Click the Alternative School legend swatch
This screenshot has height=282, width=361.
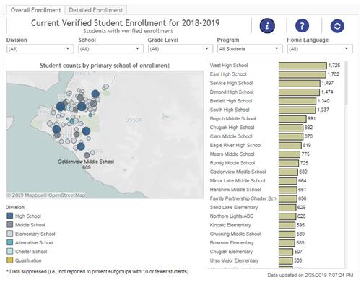10,242
